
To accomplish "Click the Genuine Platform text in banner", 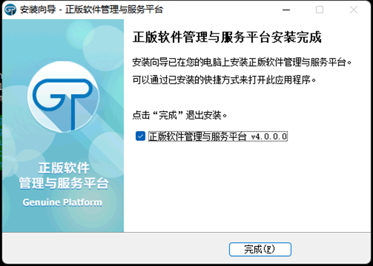I will tap(62, 202).
